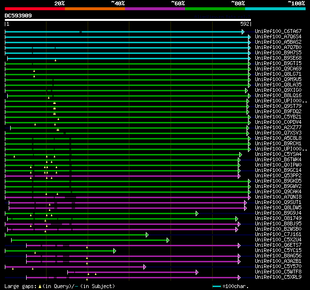Click arrowhead ending the UniRef100_B9G9J4 alignment
This screenshot has height=290, width=310.
coord(197,213)
